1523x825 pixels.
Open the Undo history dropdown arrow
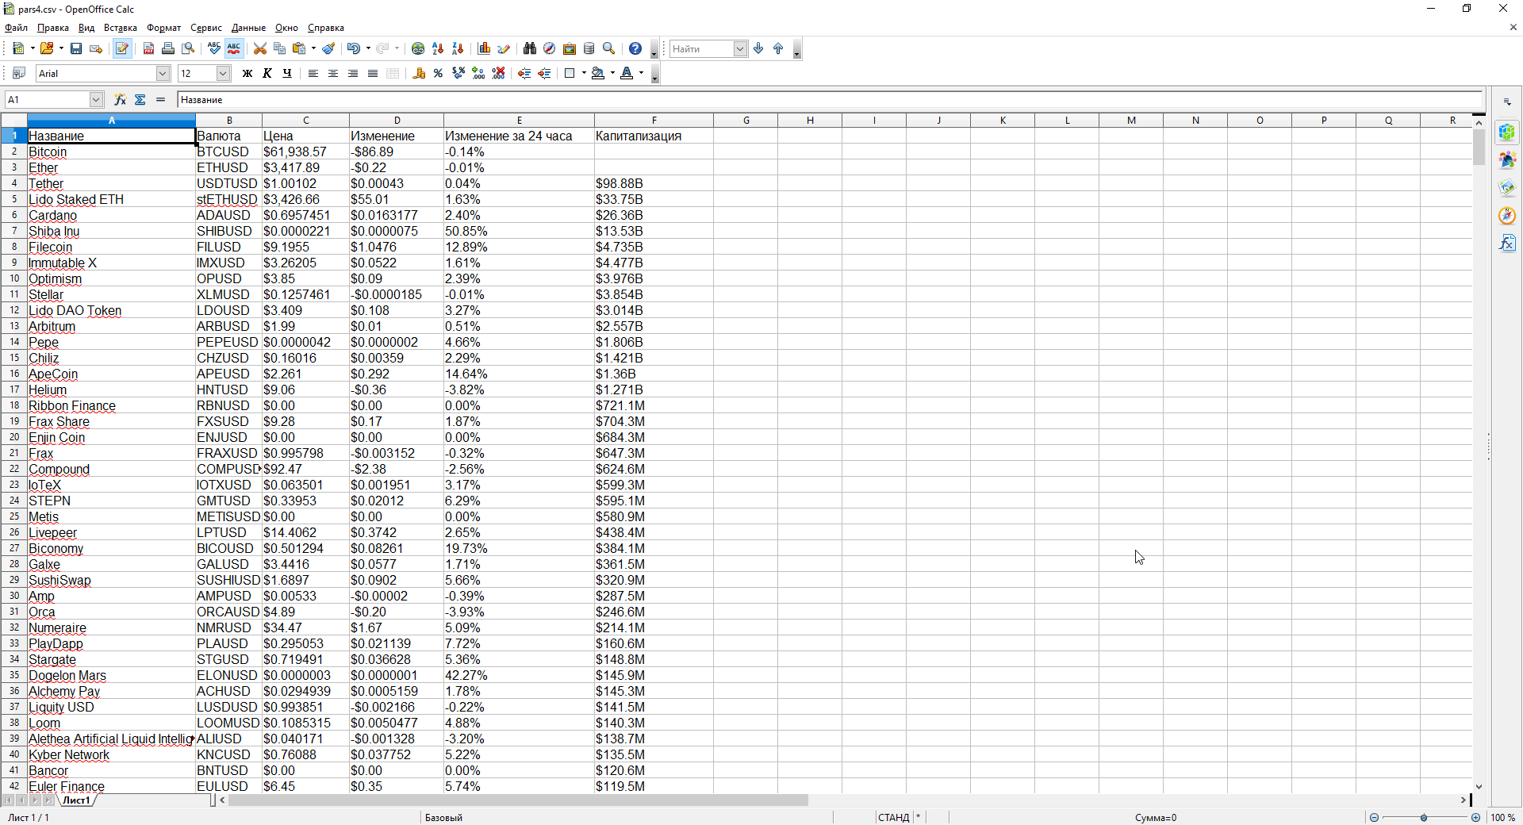368,48
